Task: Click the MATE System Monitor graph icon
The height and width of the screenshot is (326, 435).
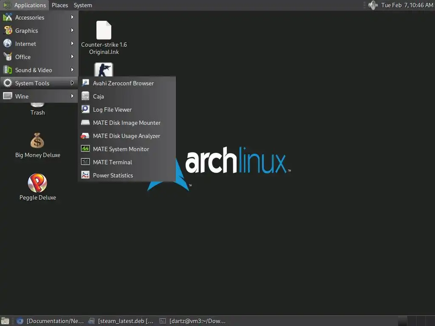Action: [x=85, y=149]
